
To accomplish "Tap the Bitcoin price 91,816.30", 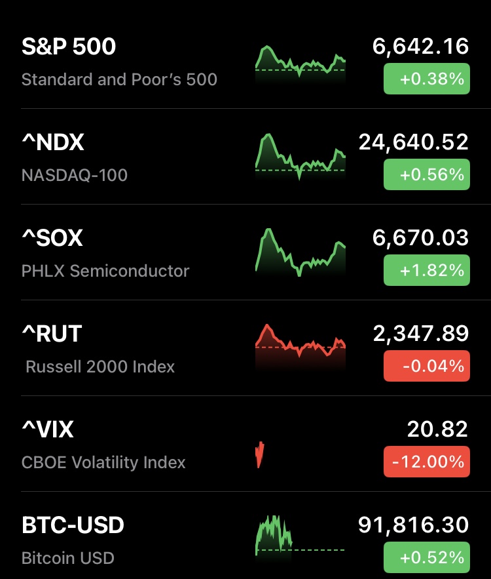I will pyautogui.click(x=414, y=525).
